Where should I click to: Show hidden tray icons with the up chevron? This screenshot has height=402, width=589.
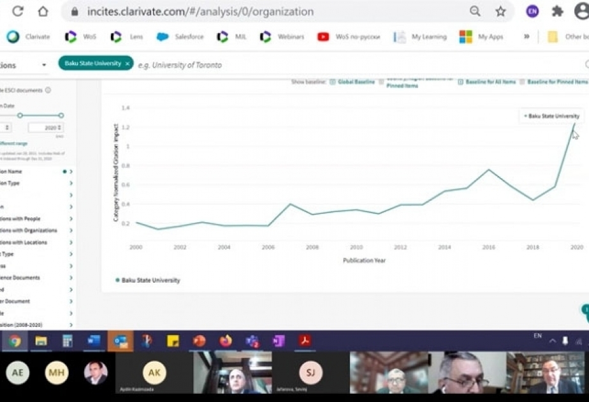pos(552,341)
